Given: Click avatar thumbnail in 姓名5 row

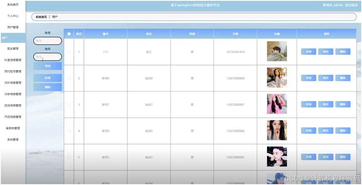Looking at the screenshot, I should coord(277,157).
